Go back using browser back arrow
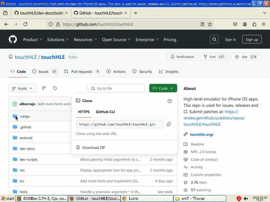This screenshot has width=270, height=202. point(6,24)
